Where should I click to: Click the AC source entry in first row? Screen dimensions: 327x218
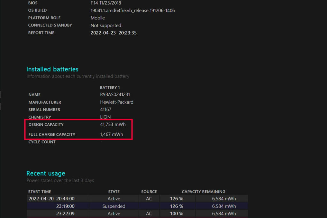(149, 199)
